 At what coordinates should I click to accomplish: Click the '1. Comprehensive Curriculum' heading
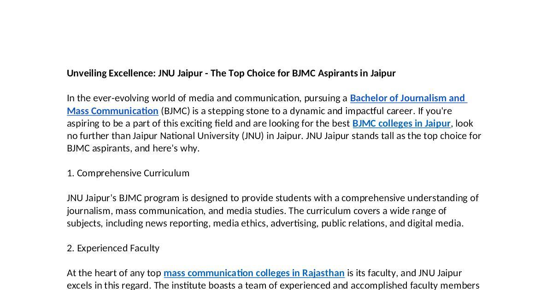pos(128,173)
